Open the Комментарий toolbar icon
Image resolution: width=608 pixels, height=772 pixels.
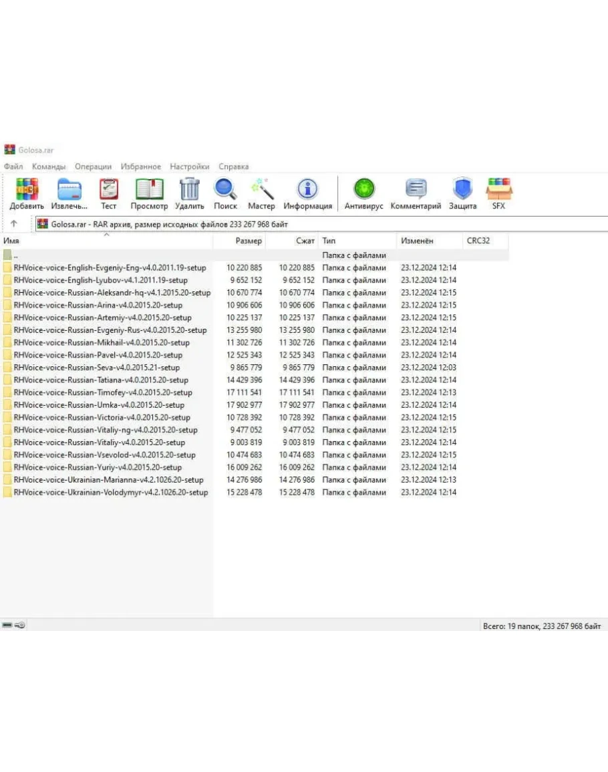point(416,190)
